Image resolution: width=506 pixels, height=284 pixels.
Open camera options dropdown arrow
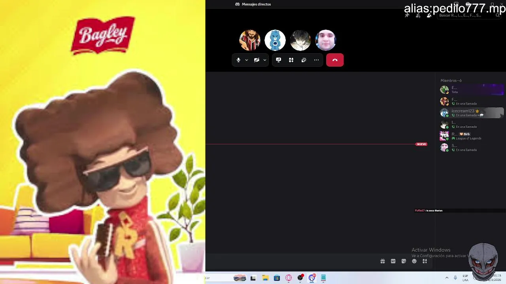tap(265, 60)
